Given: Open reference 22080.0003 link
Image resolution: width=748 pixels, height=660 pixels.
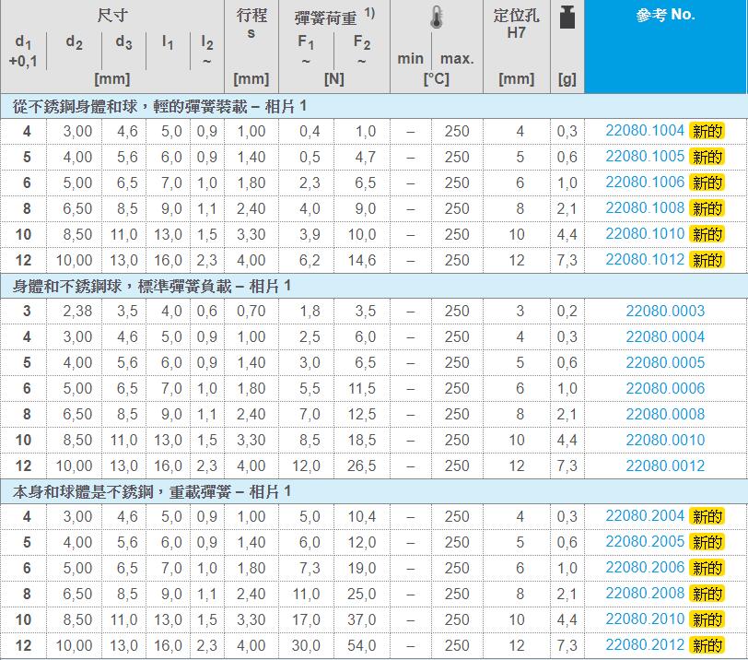Looking at the screenshot, I should 665,312.
